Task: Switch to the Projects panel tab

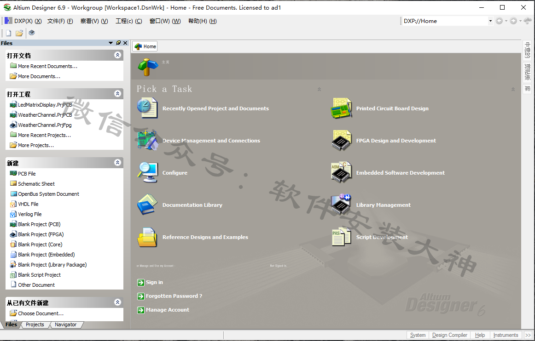Action: [x=35, y=324]
